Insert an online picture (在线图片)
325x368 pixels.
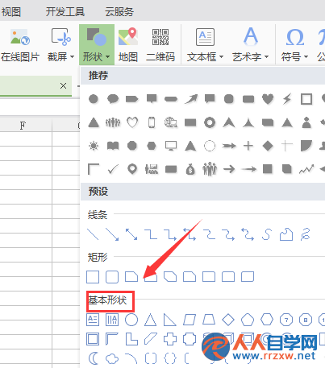click(20, 45)
